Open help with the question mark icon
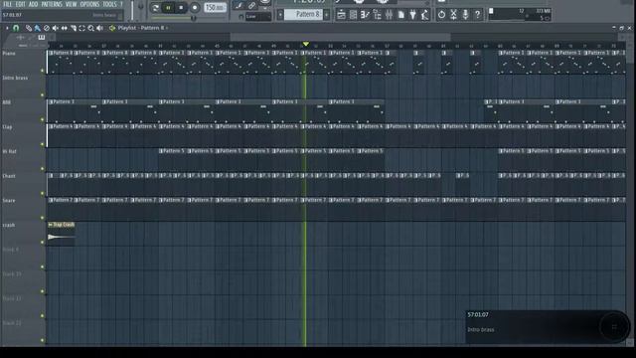This screenshot has width=636, height=358. coord(477,15)
